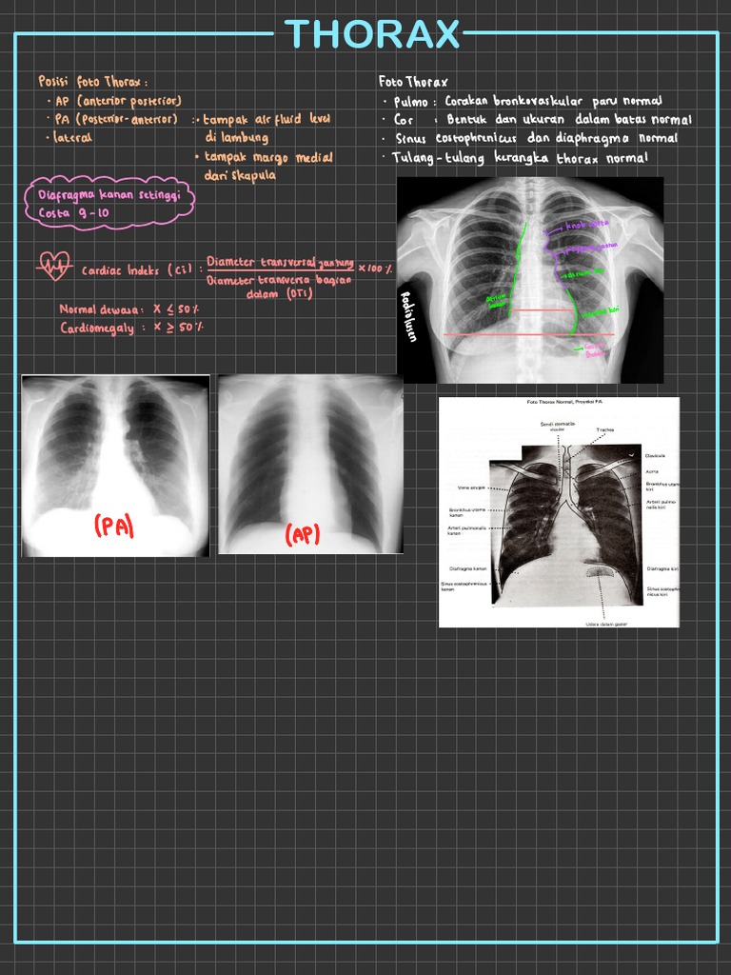731x975 pixels.
Task: Click the 'Diafragma kanan' diagram label
Action: (x=468, y=569)
